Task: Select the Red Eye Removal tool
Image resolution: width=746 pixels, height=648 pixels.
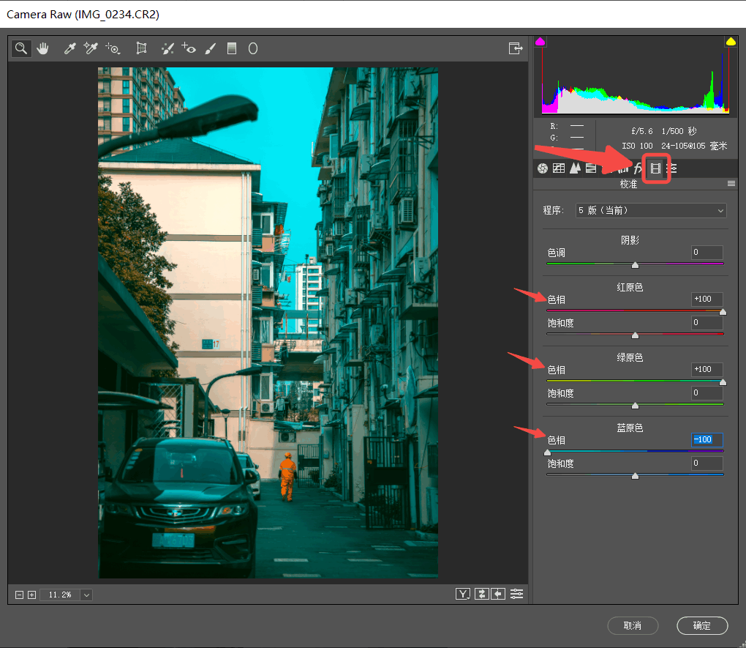Action: tap(189, 49)
